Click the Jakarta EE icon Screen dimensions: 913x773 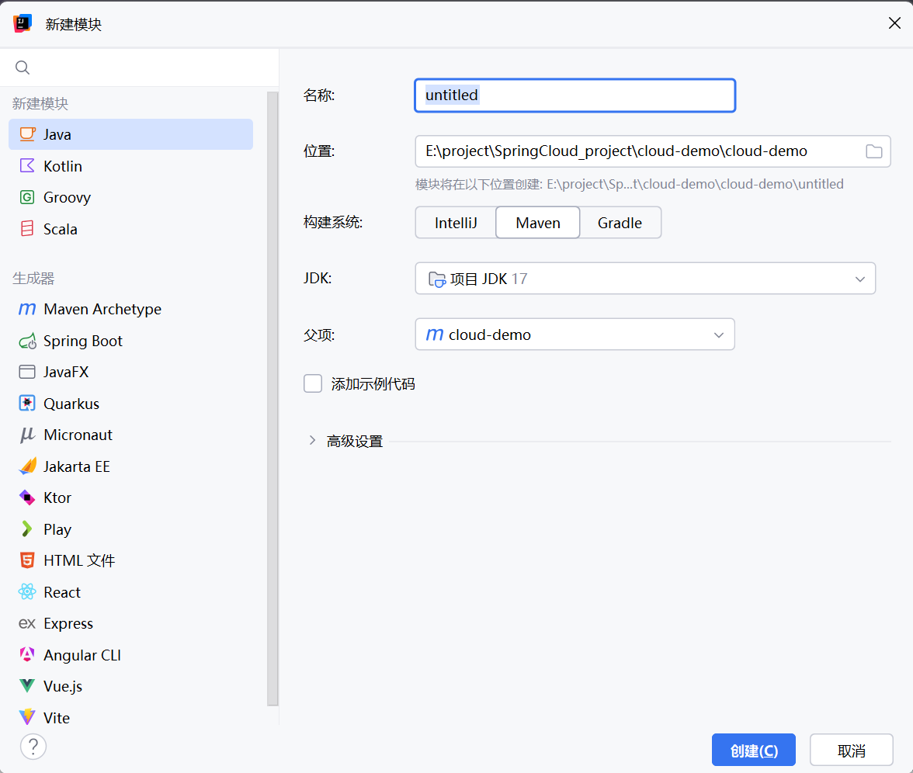click(28, 466)
